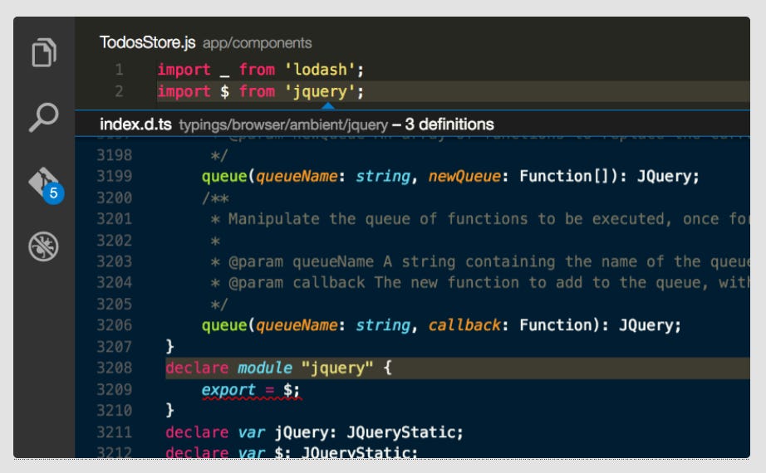Click 'jquery' string on line 2
The image size is (766, 473).
(321, 92)
